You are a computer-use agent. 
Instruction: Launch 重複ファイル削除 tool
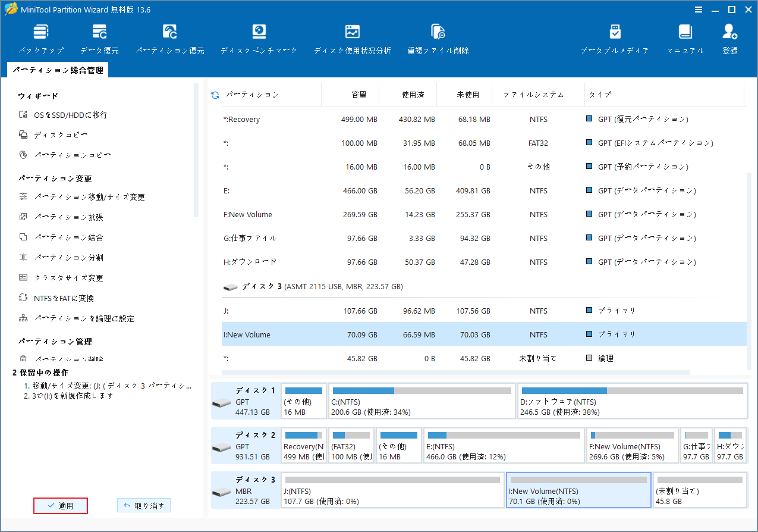(x=438, y=40)
